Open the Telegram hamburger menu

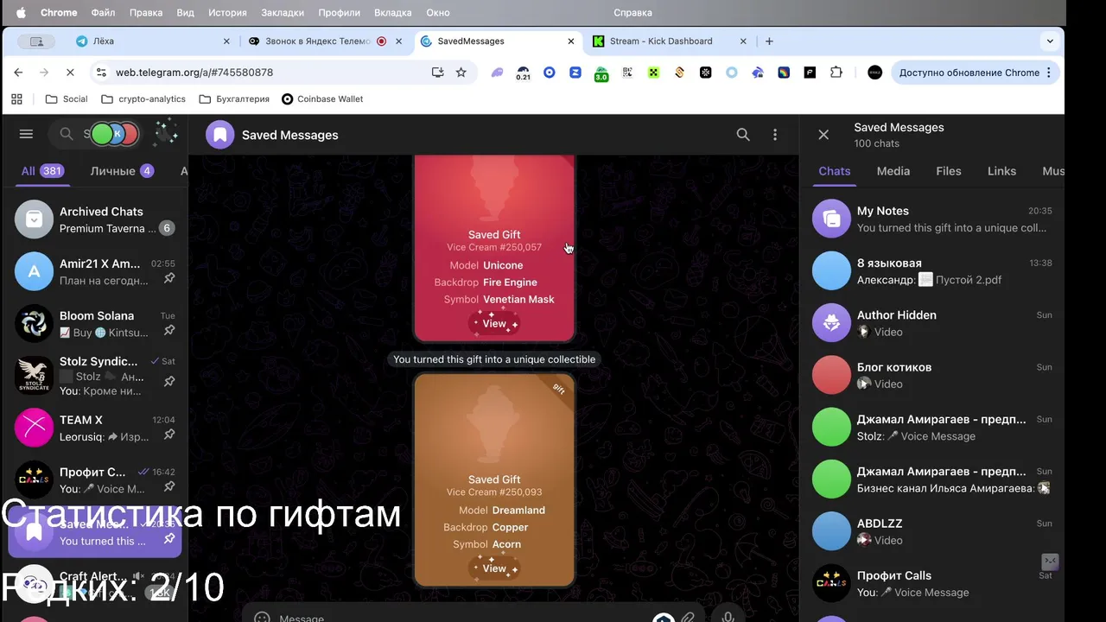(26, 134)
